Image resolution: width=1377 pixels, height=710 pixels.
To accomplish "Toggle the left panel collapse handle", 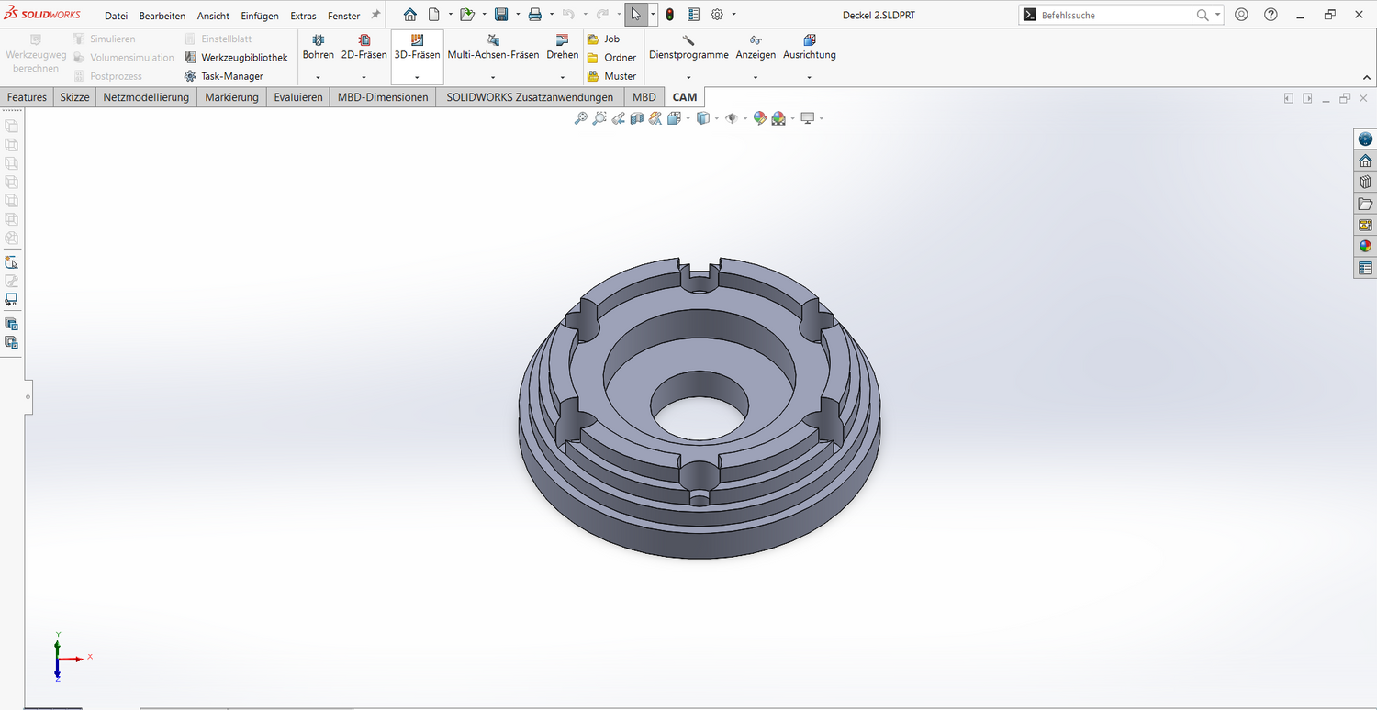I will 28,397.
